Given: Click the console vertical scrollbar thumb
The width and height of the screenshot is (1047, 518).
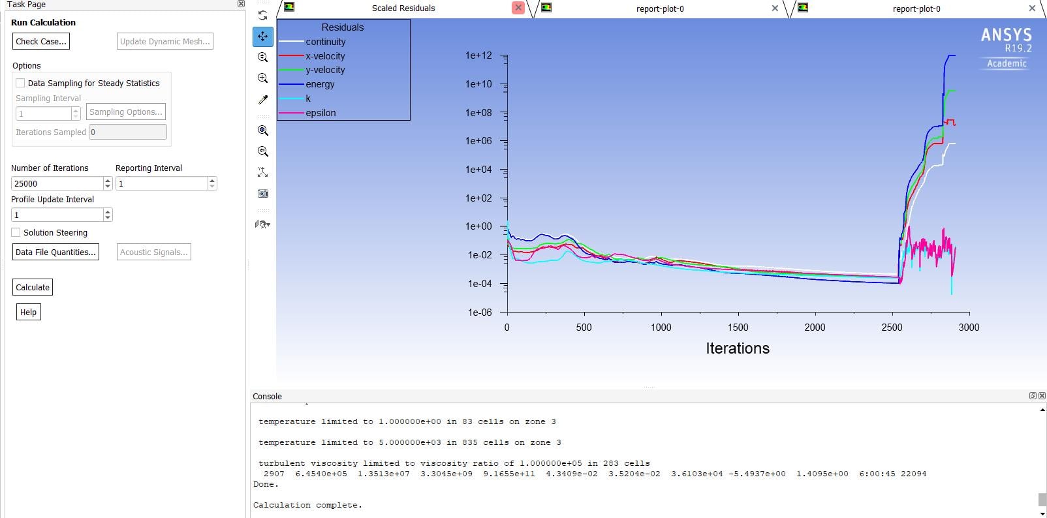Looking at the screenshot, I should tap(1042, 499).
